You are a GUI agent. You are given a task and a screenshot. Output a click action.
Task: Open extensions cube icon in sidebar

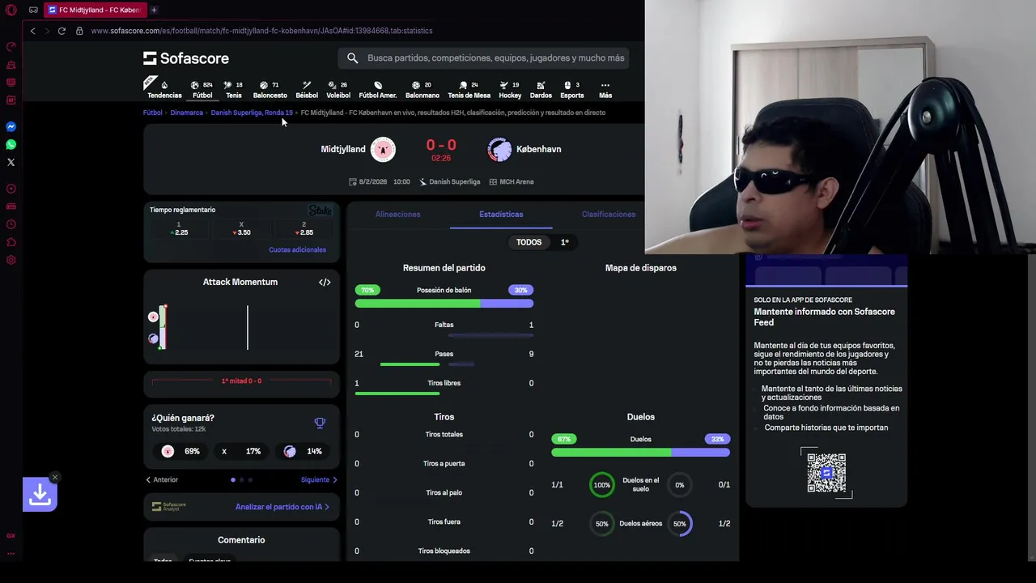click(11, 242)
